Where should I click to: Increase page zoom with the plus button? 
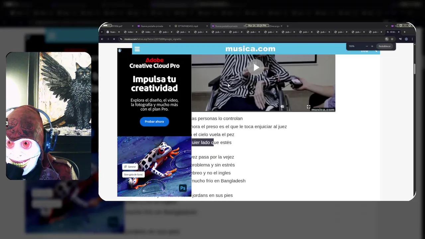point(372,46)
